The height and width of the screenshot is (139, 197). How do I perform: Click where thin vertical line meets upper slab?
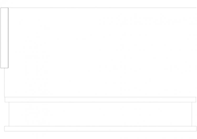(4, 97)
